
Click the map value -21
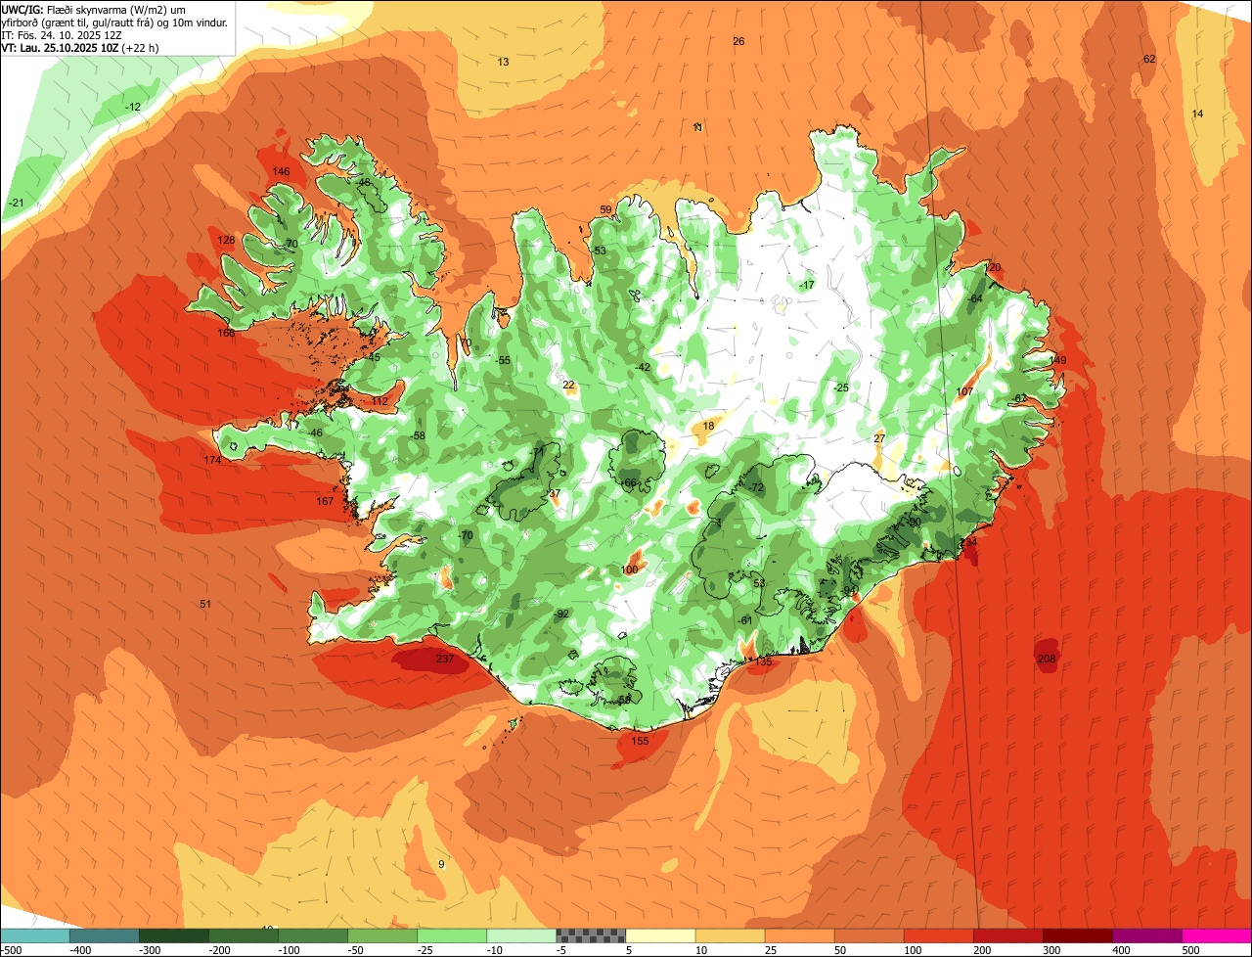[16, 203]
